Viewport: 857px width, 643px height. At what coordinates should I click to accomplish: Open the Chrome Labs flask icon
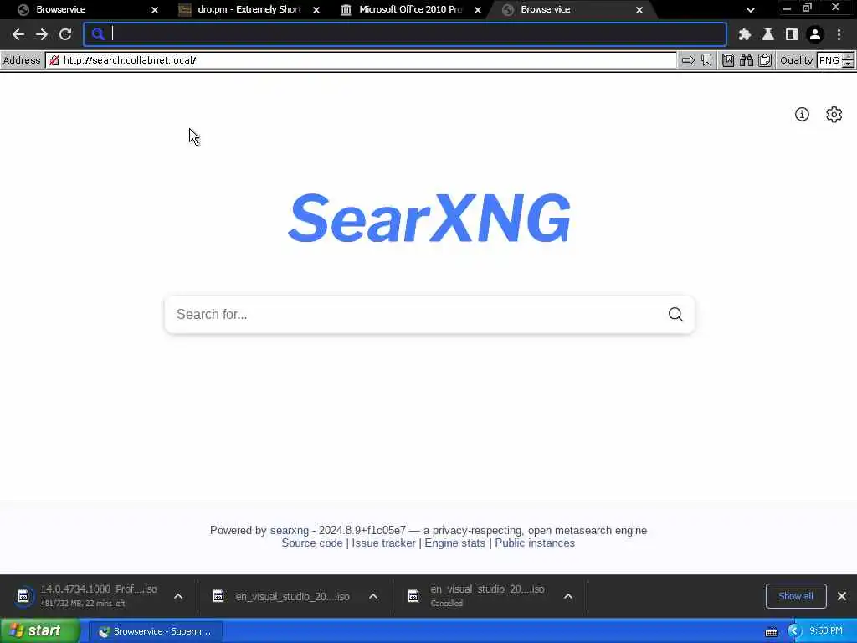[768, 34]
